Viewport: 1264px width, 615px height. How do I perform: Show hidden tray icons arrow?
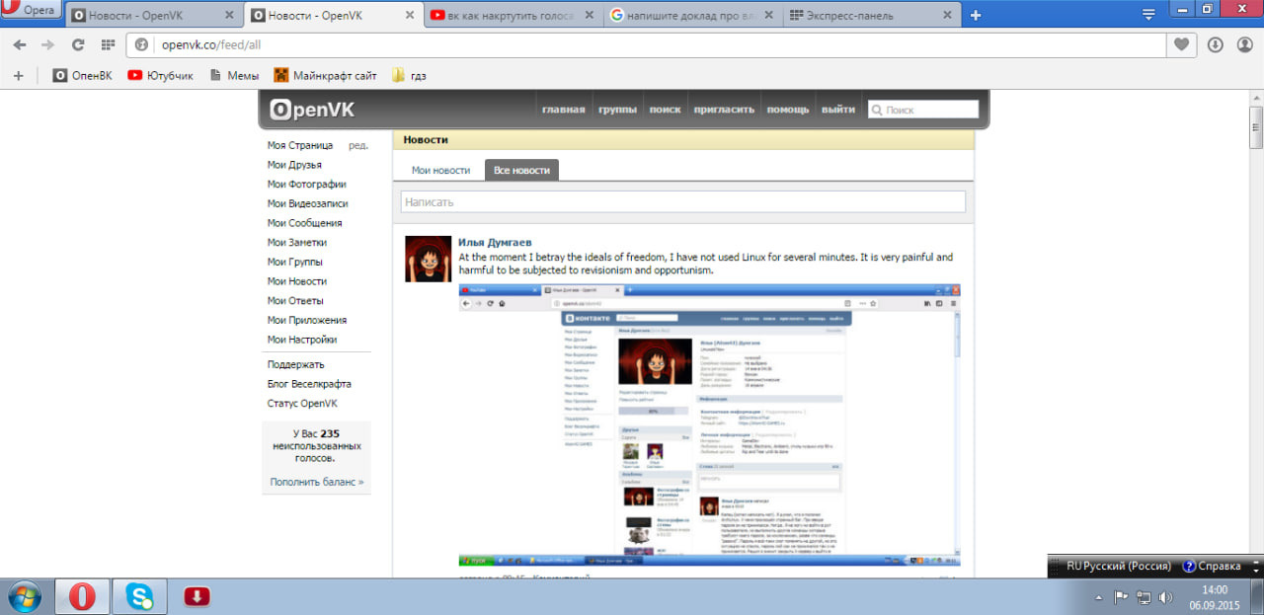[1099, 597]
